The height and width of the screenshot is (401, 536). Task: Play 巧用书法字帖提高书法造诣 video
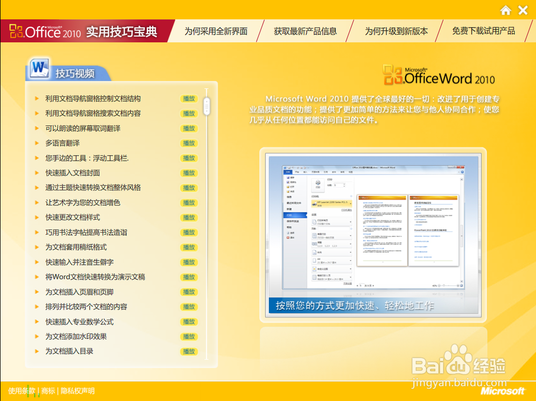pyautogui.click(x=189, y=233)
